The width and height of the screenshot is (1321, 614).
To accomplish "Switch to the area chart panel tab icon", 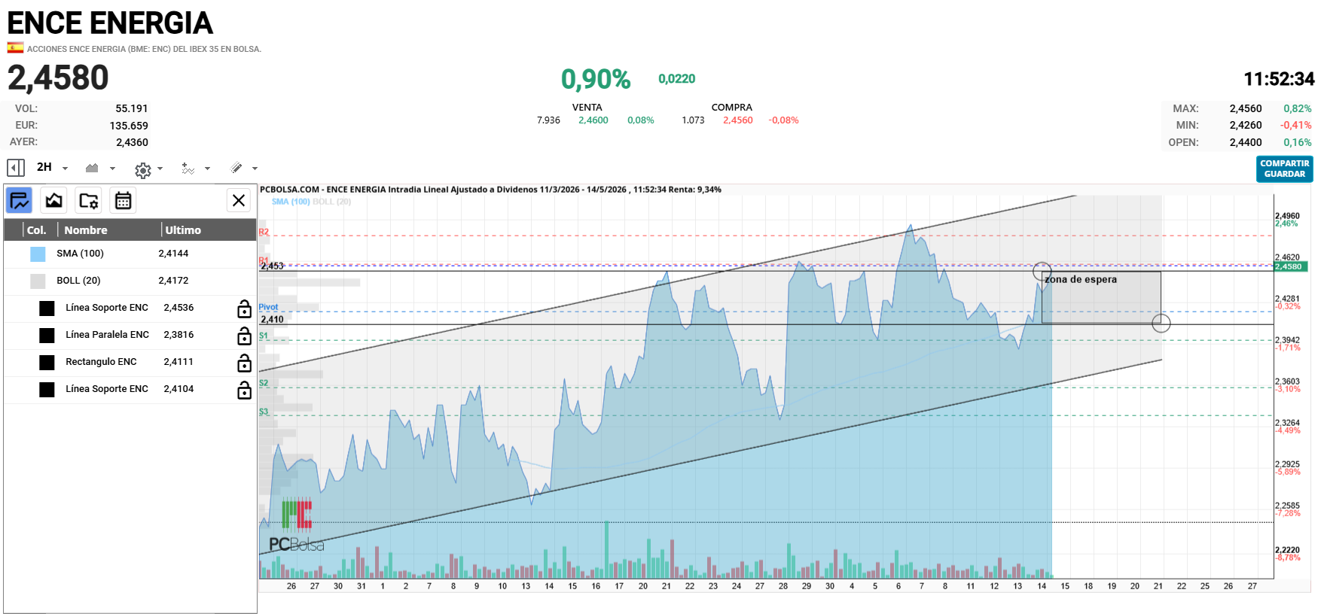I will pyautogui.click(x=54, y=201).
